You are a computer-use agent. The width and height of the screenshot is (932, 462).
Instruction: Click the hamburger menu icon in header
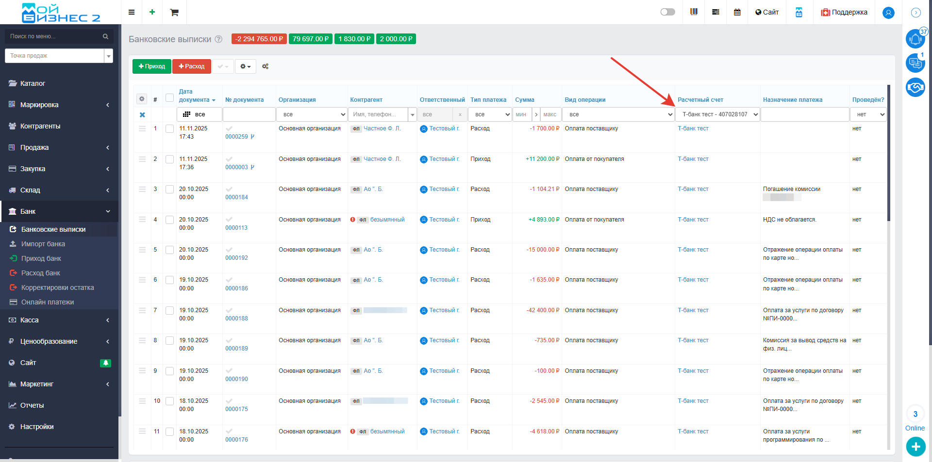tap(132, 13)
